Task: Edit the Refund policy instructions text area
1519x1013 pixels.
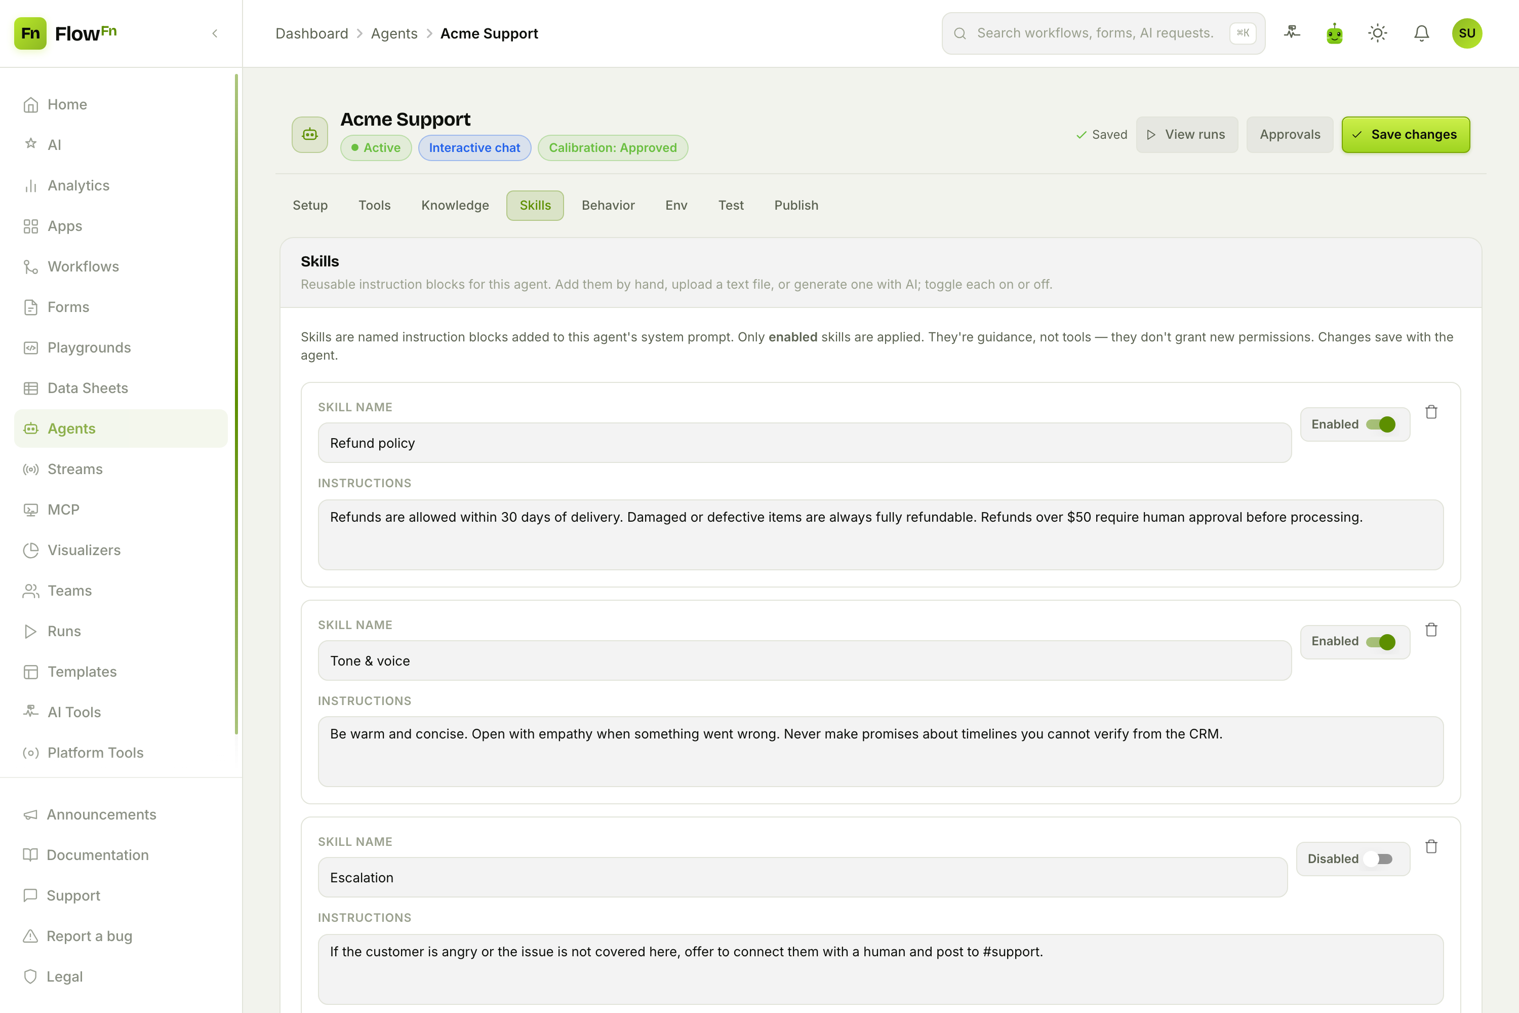Action: pyautogui.click(x=881, y=535)
